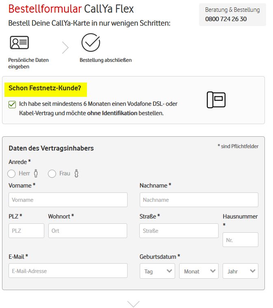This screenshot has height=308, width=273.
Task: Click the Persönliche Daten eingeben step
Action: [28, 63]
